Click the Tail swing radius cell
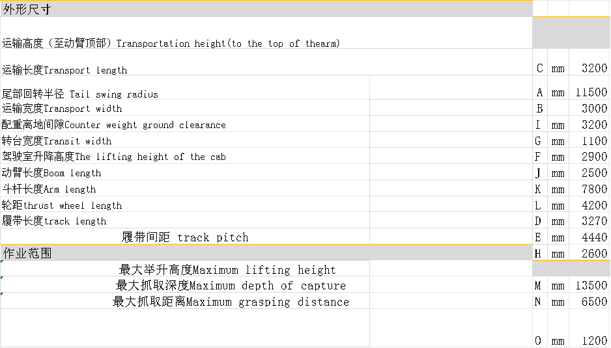 tap(80, 94)
